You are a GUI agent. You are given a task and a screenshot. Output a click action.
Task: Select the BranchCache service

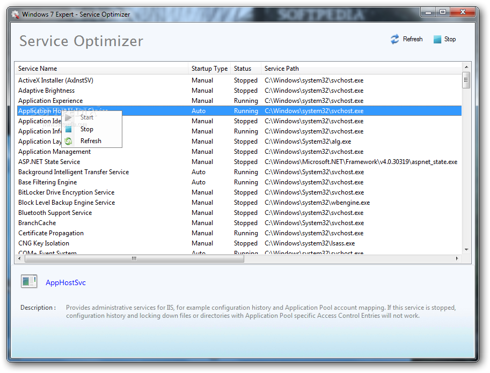pos(239,223)
